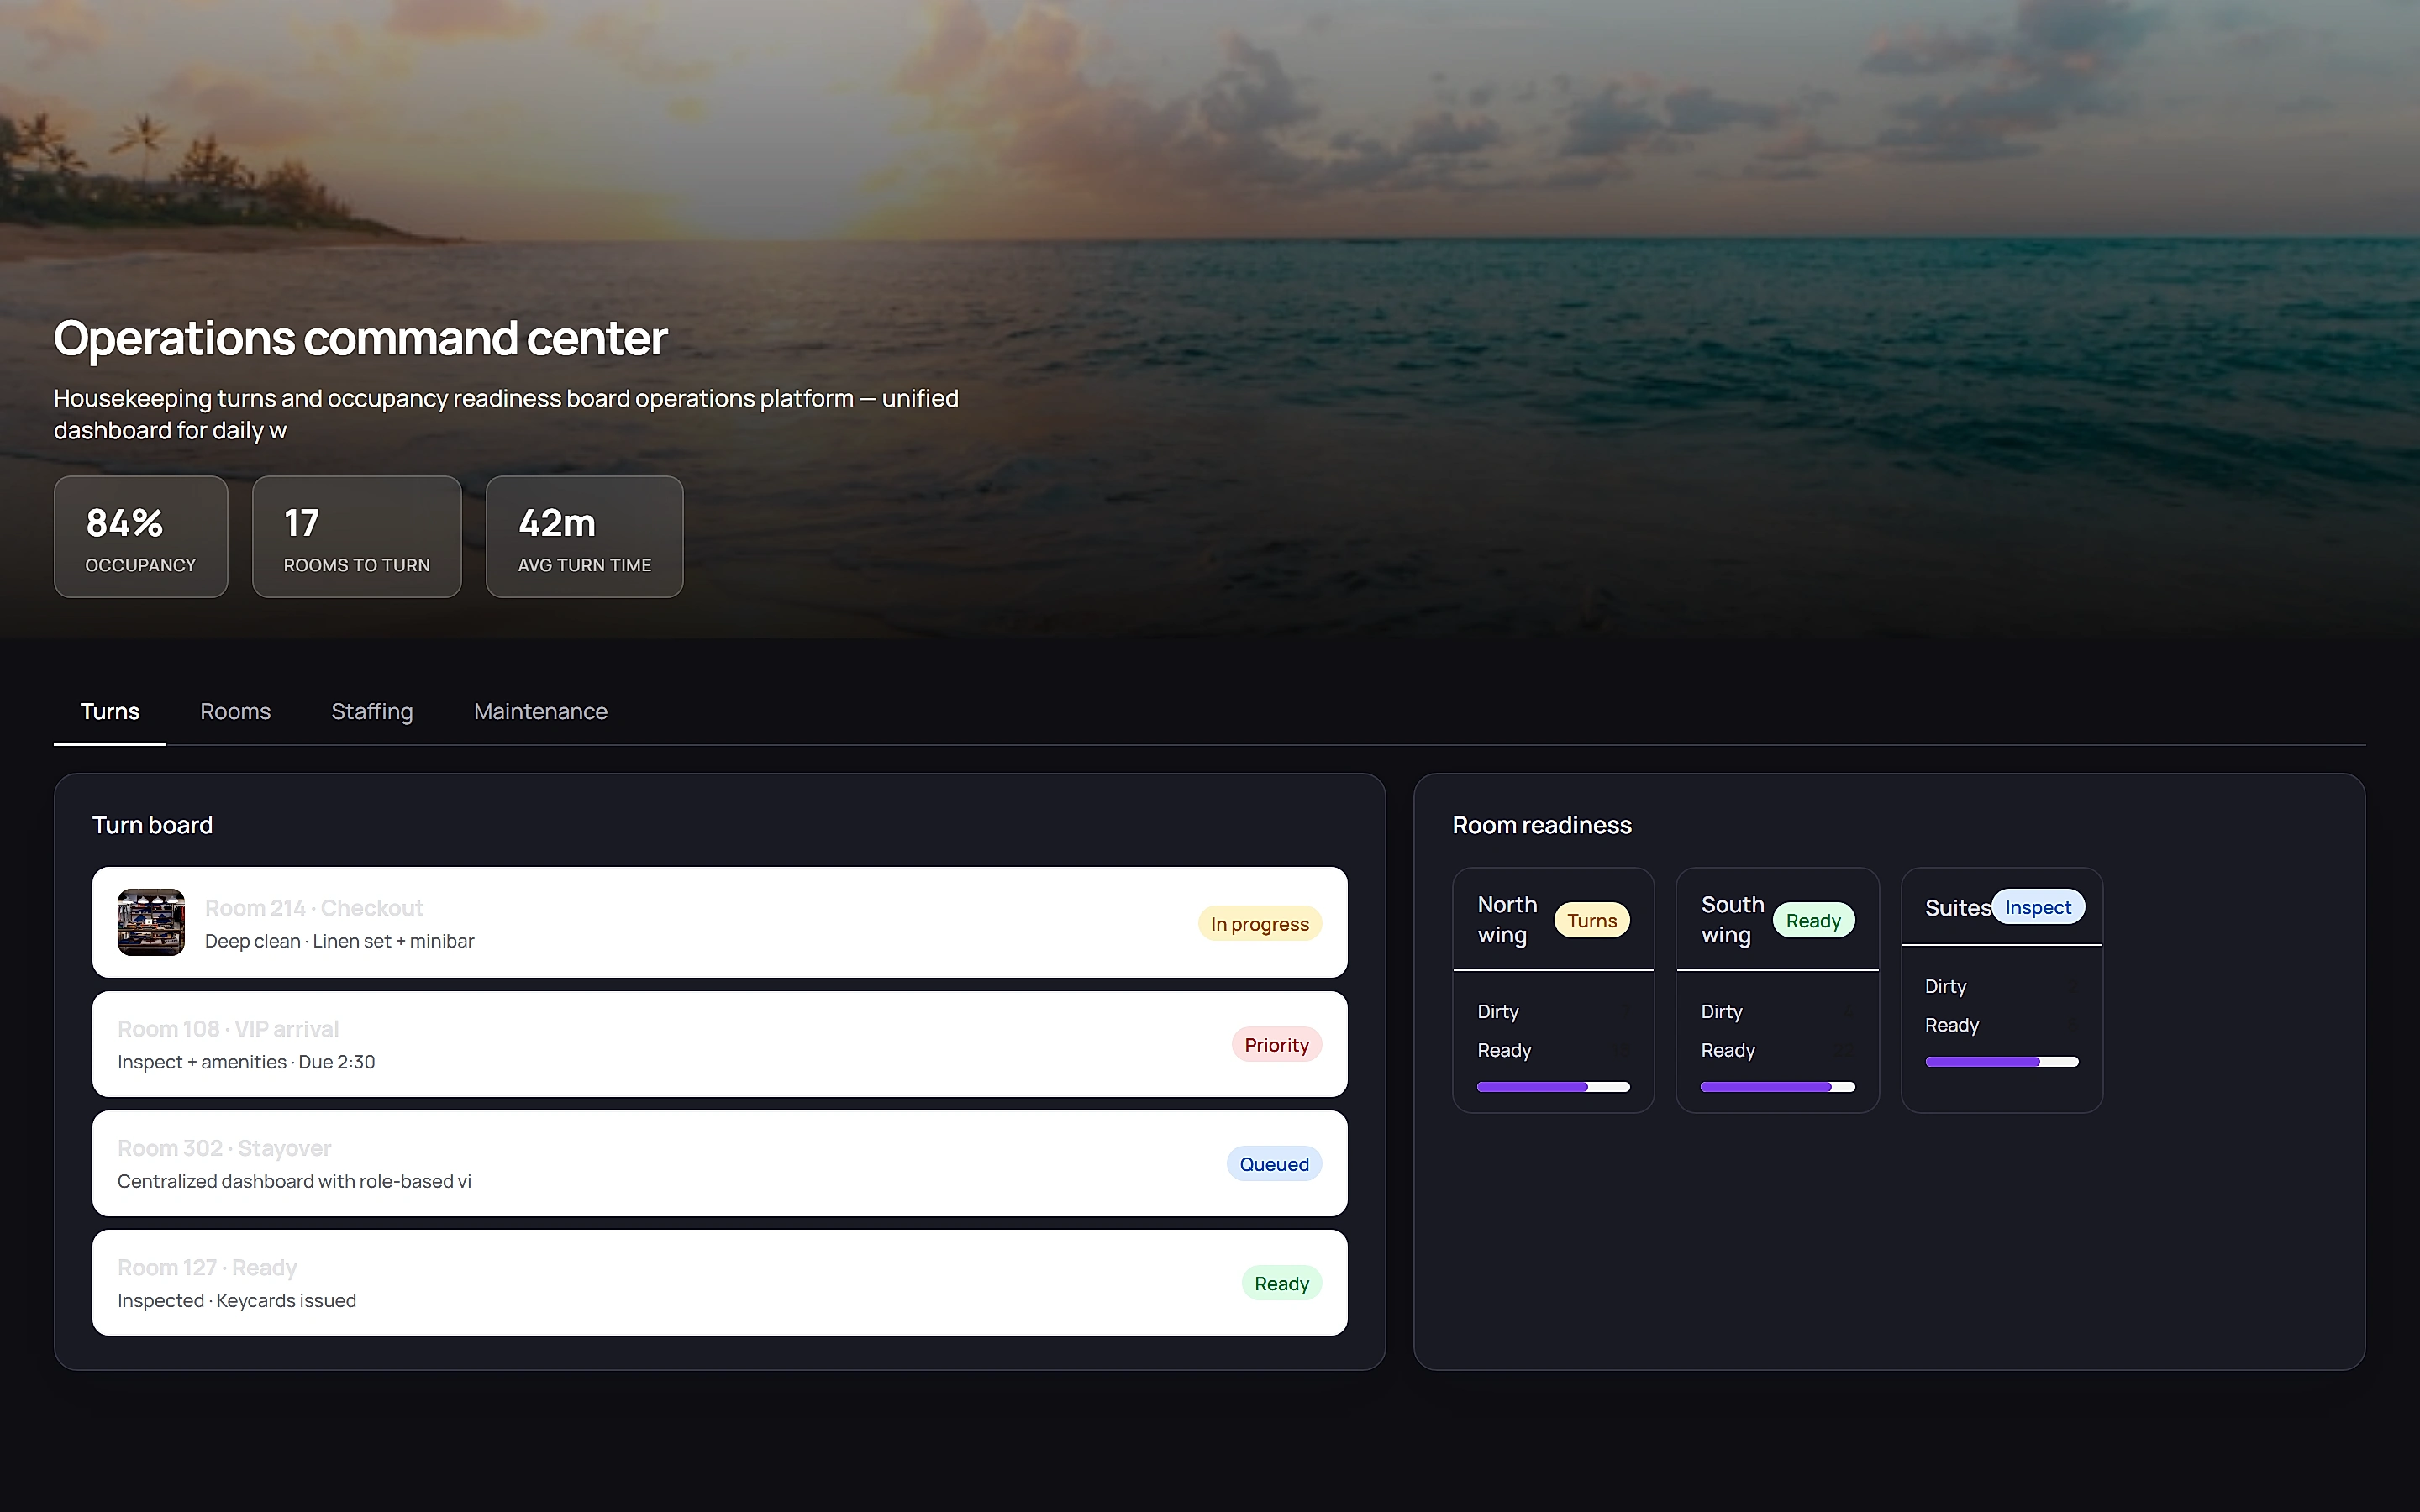Click the Turns badge on North wing

(1591, 920)
